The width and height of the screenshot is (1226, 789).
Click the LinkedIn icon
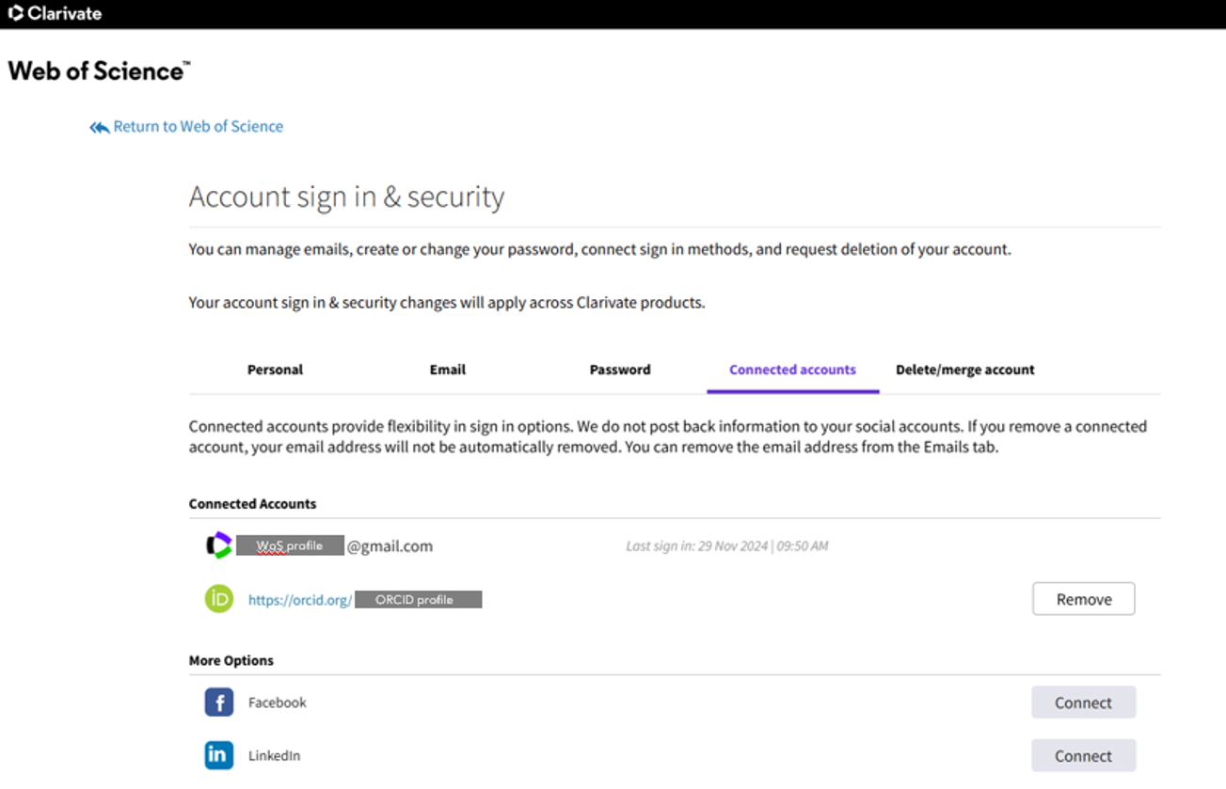pyautogui.click(x=218, y=755)
